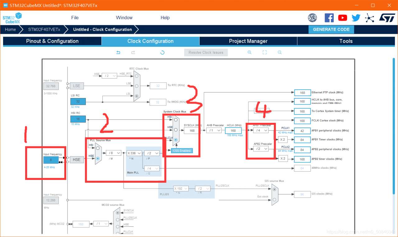Select Ext.clock in the I2S source Mux

click(x=274, y=199)
